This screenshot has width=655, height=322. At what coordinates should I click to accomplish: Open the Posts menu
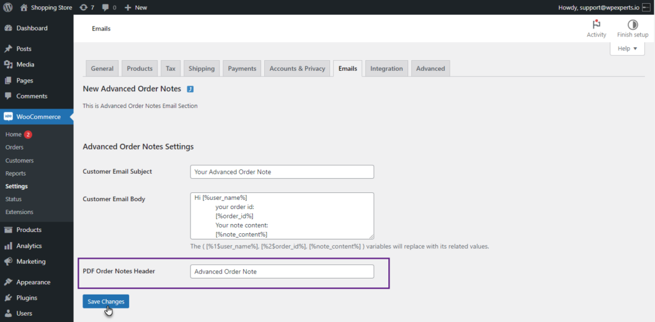24,49
